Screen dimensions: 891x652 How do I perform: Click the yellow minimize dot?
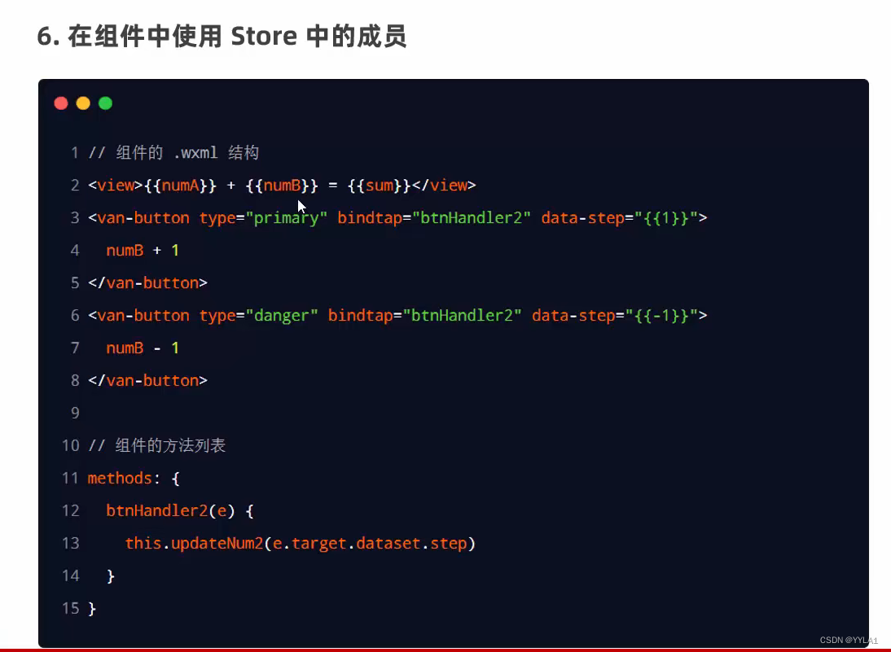click(x=83, y=103)
